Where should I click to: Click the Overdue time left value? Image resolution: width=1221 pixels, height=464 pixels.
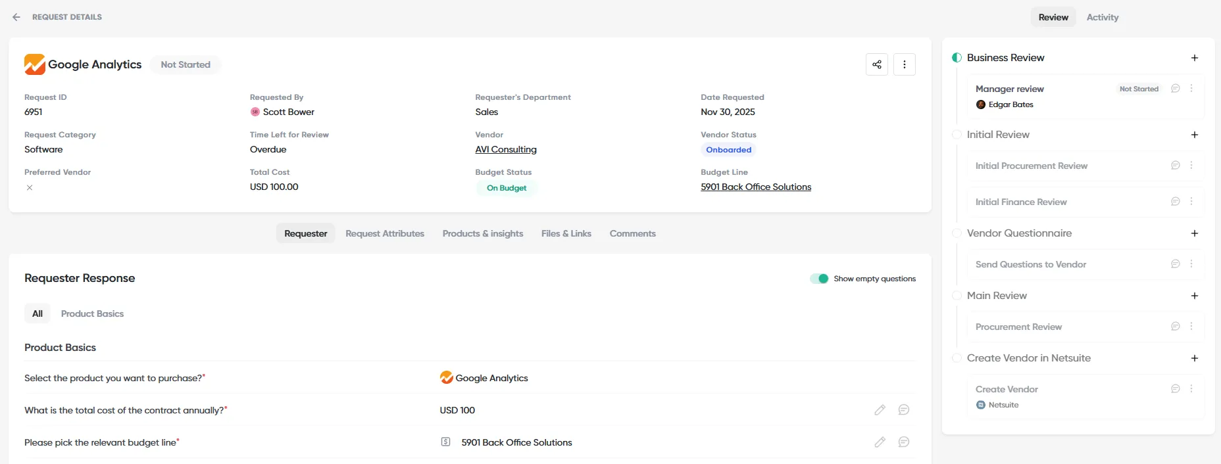coord(268,149)
